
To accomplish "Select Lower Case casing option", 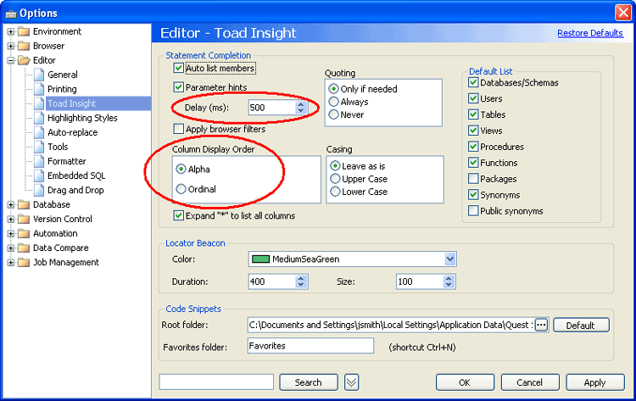I will click(x=335, y=192).
